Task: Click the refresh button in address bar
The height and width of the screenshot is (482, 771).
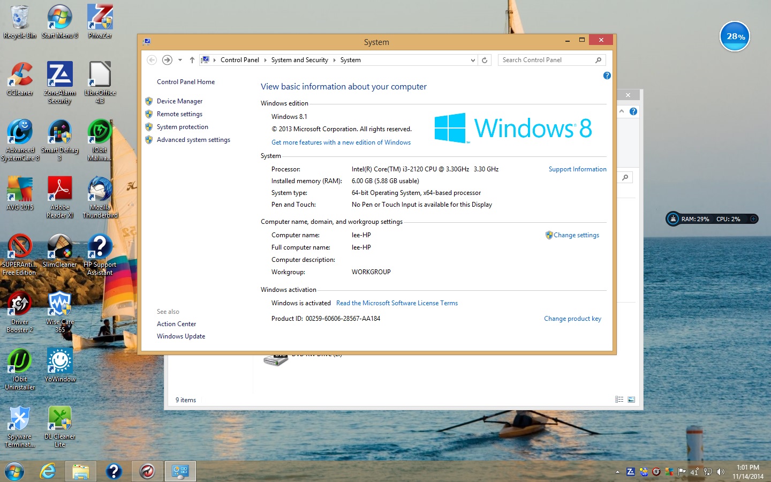Action: [485, 60]
